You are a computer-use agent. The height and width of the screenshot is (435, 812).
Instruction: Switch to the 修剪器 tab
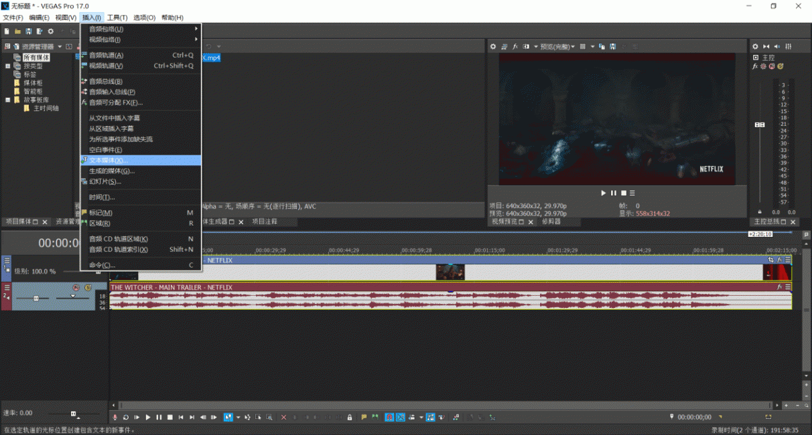551,222
